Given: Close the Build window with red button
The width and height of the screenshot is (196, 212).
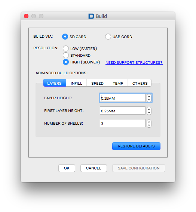Looking at the screenshot, I should [26, 16].
